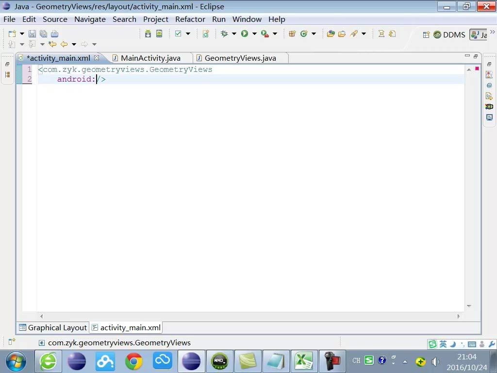
Task: Expand the External Tools dropdown arrow
Action: pyautogui.click(x=275, y=34)
